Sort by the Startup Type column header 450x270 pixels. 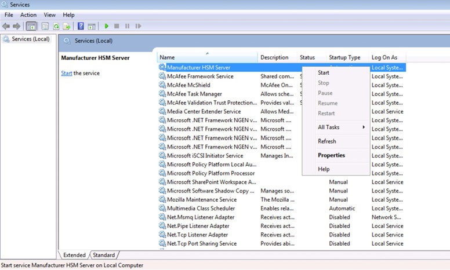[x=347, y=57]
